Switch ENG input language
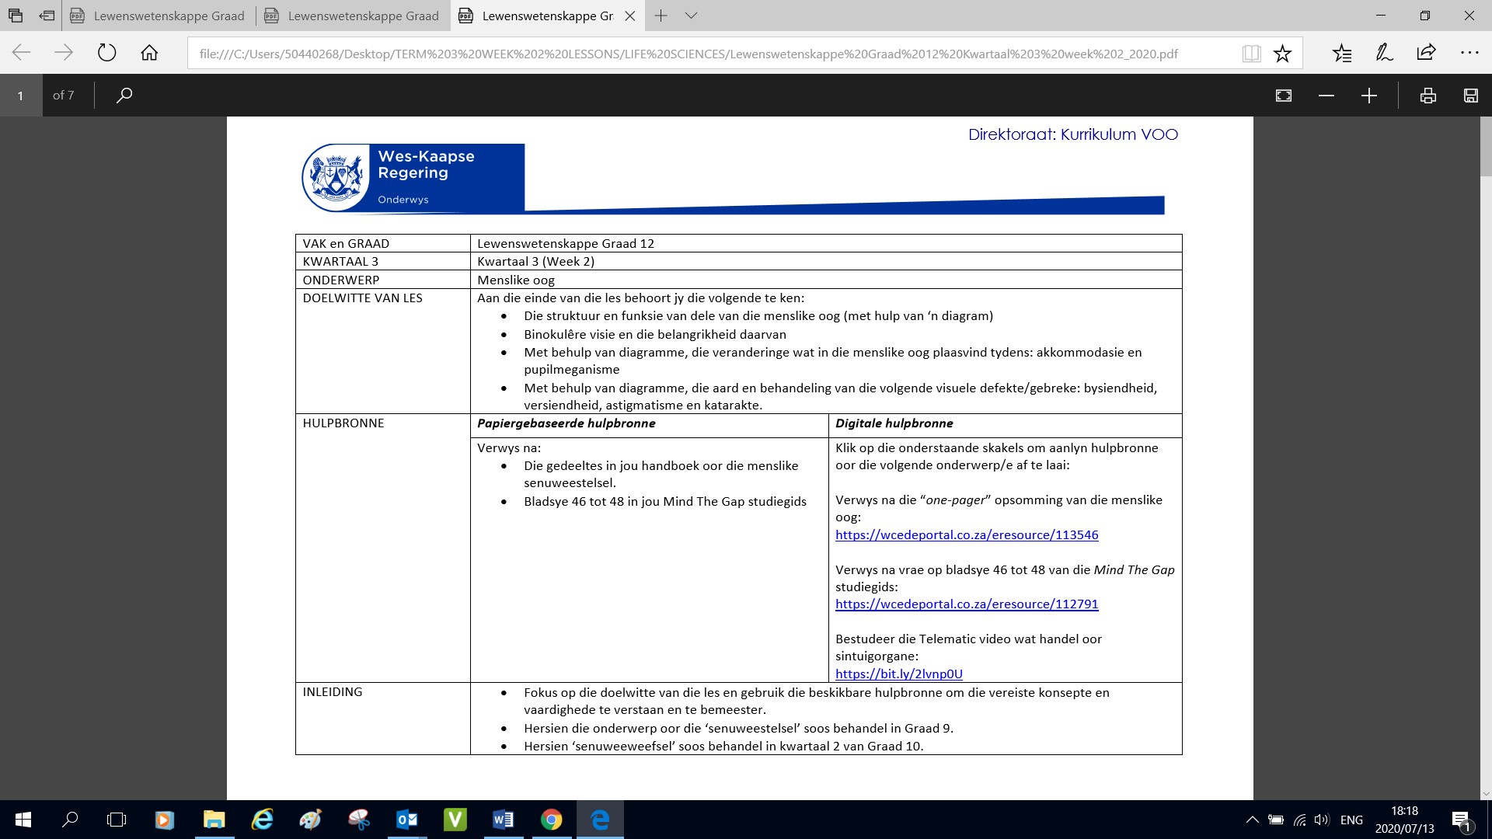Viewport: 1492px width, 839px height. tap(1351, 820)
